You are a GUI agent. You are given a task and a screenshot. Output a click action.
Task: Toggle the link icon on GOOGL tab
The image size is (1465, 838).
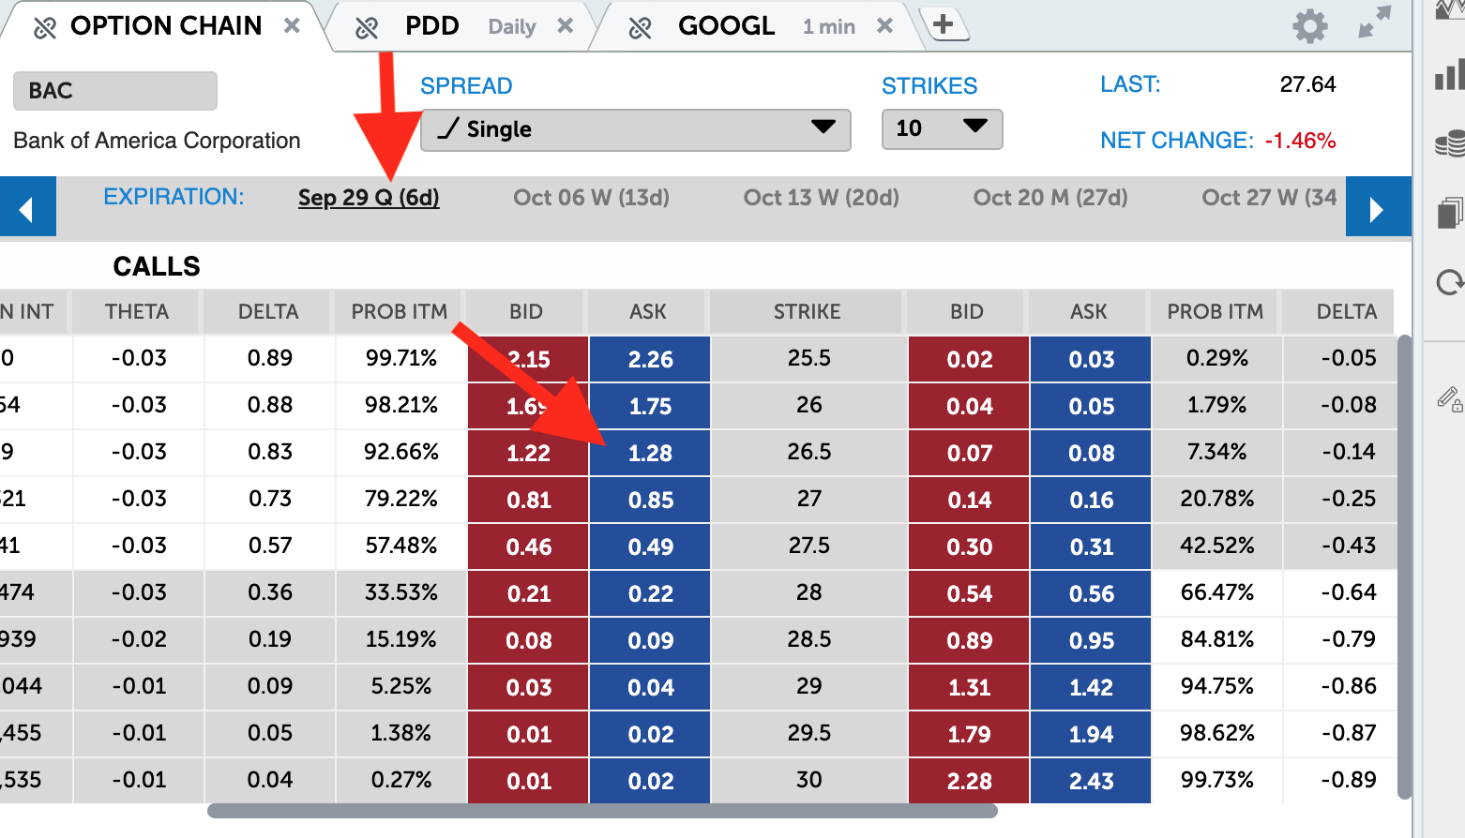(640, 28)
